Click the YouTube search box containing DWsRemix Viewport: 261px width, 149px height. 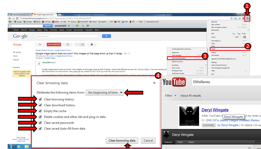coord(226,82)
